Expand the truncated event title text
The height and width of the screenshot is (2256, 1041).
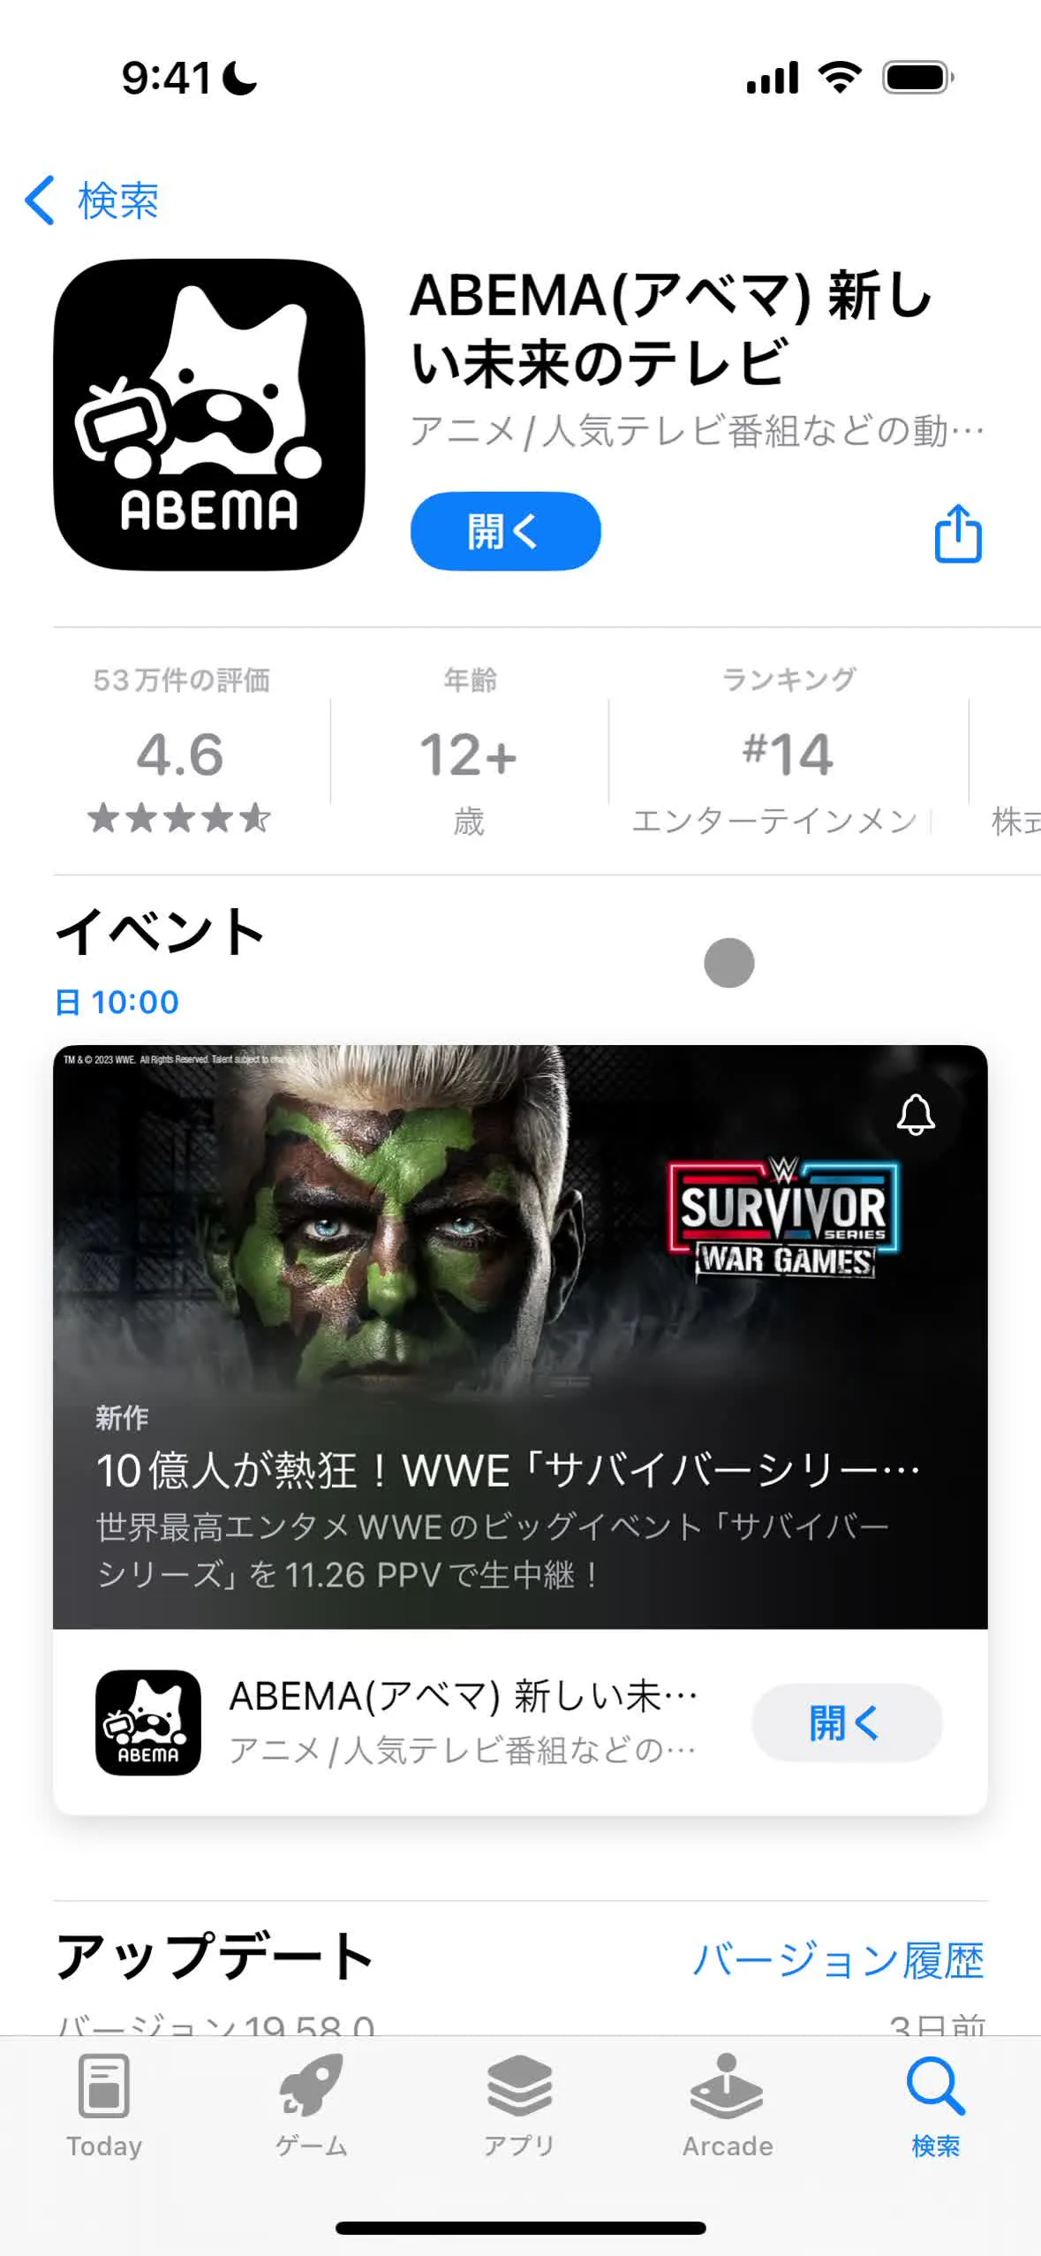[x=508, y=1471]
